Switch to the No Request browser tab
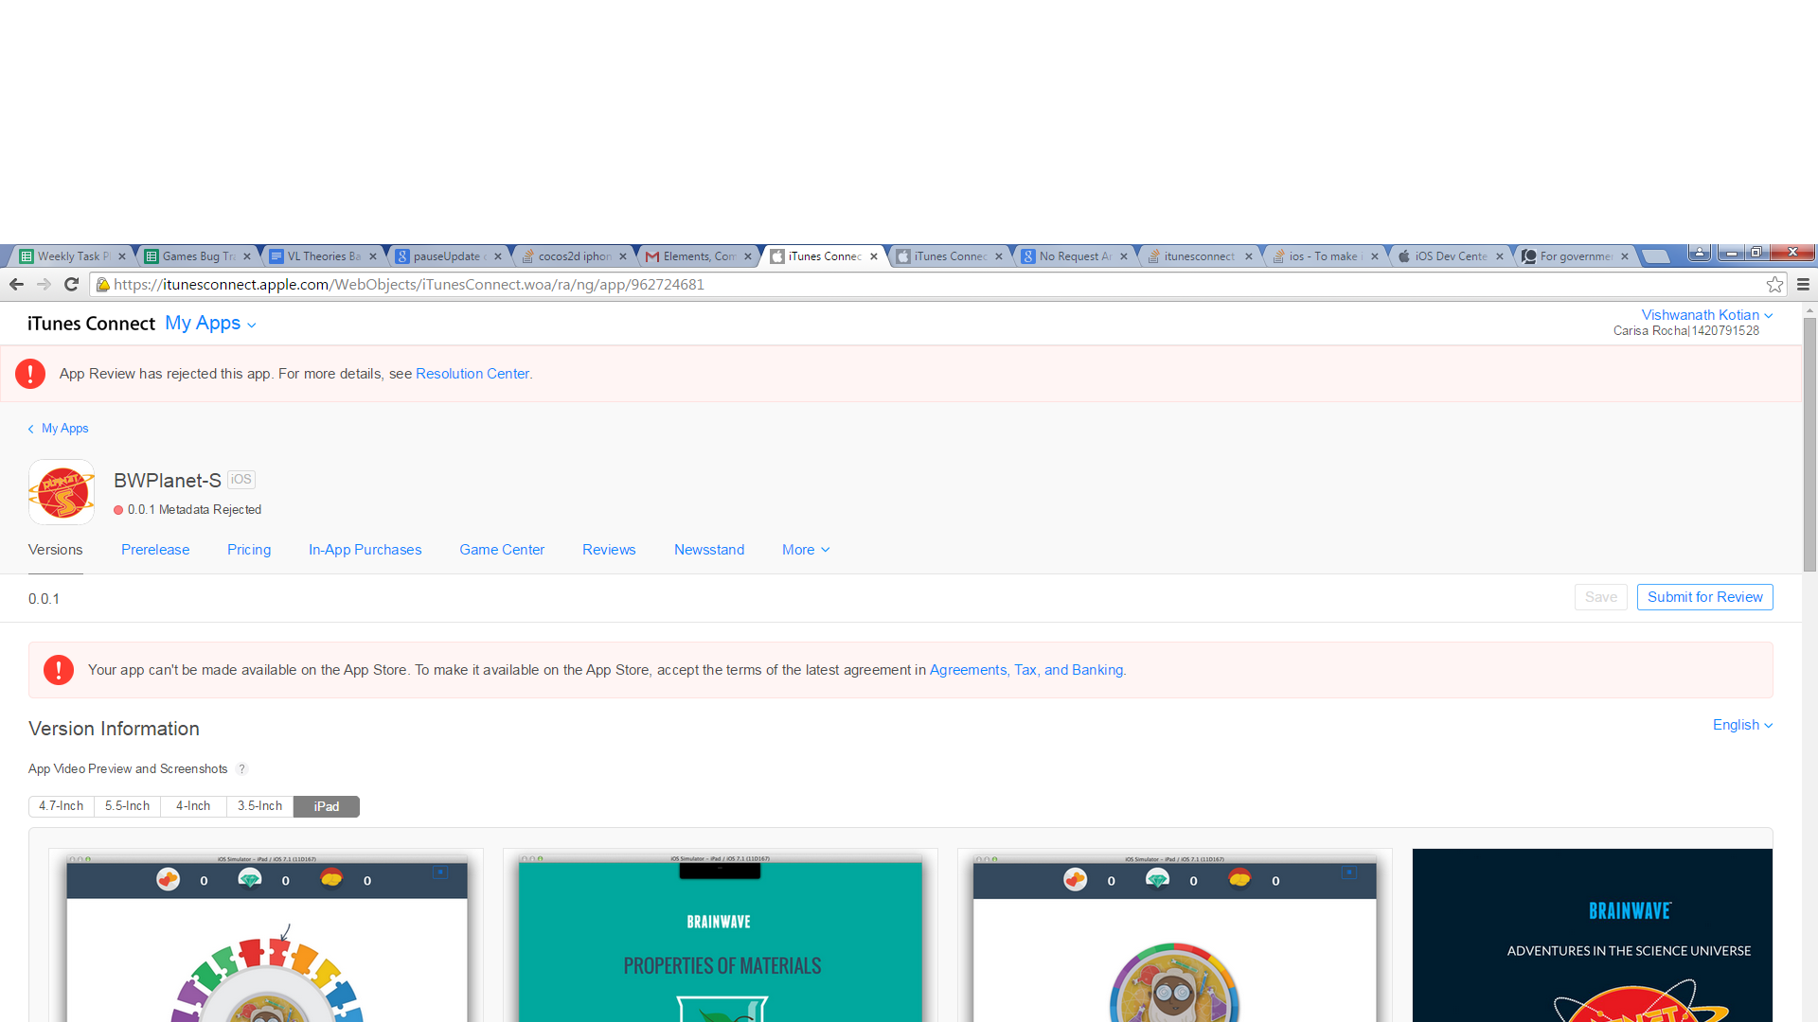The image size is (1818, 1022). (x=1075, y=256)
